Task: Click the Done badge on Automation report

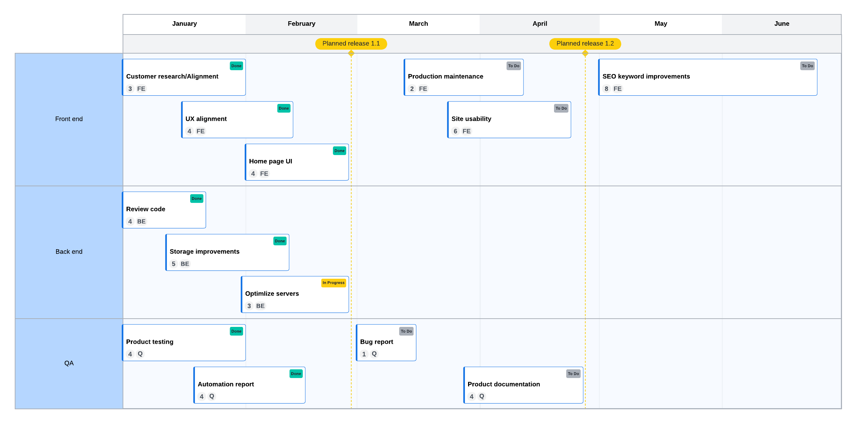Action: (x=296, y=374)
